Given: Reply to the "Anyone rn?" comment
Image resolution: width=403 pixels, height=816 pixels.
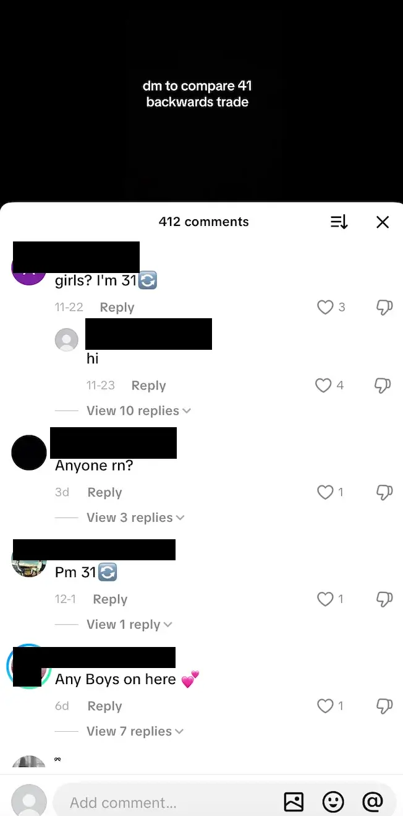Looking at the screenshot, I should coord(104,492).
